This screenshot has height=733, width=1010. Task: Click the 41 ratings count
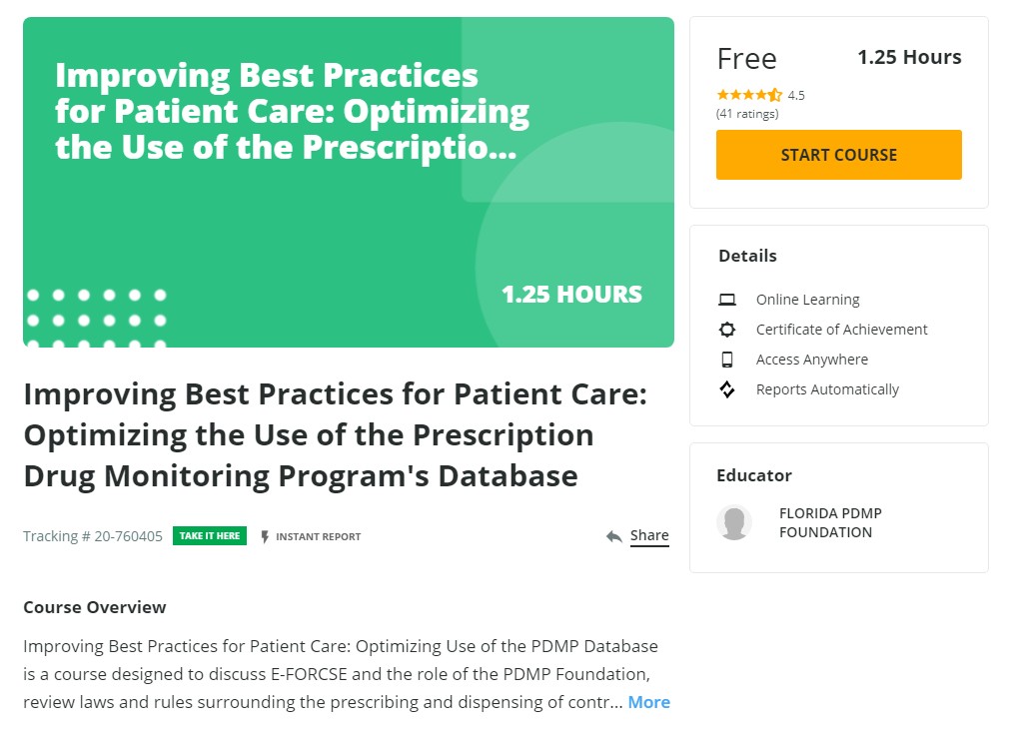tap(747, 114)
